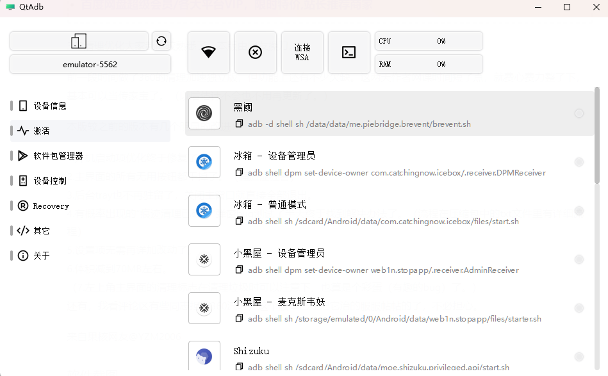
Task: Click the 小黑屋 设备管理员 app icon
Action: (x=204, y=259)
